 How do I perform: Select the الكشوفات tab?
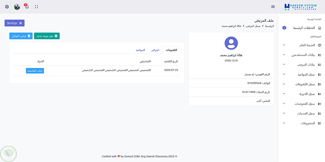click(x=171, y=50)
